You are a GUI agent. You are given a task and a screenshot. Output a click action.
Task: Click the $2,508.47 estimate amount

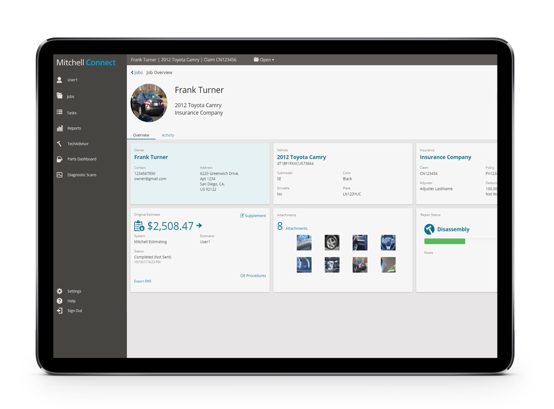coord(170,226)
